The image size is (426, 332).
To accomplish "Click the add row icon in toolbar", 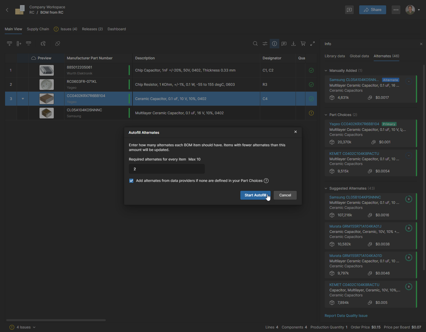I will tap(10, 44).
